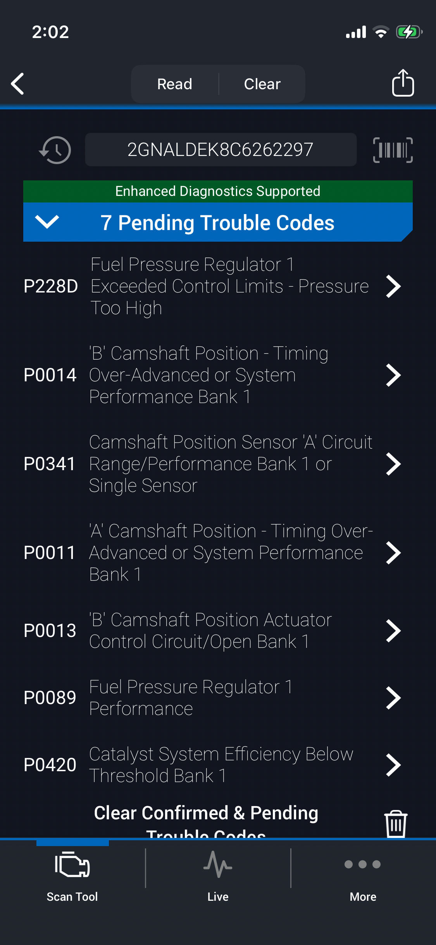Collapse the 7 Pending Trouble Codes section
The width and height of the screenshot is (436, 945).
(47, 222)
